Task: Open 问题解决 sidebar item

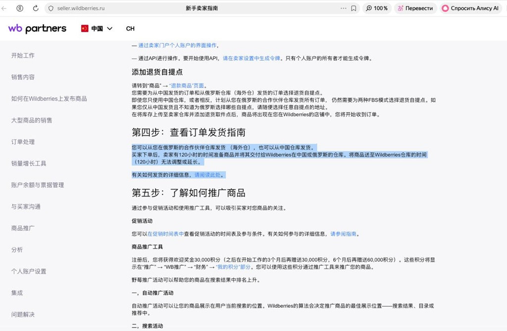Action: [23, 315]
